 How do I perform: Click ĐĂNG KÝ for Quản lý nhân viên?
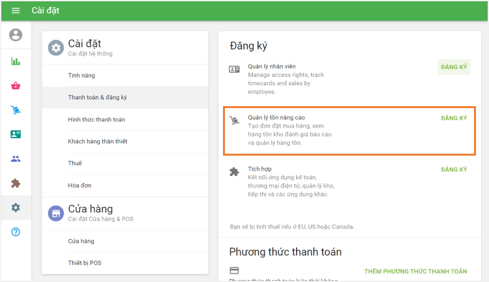[x=454, y=67]
